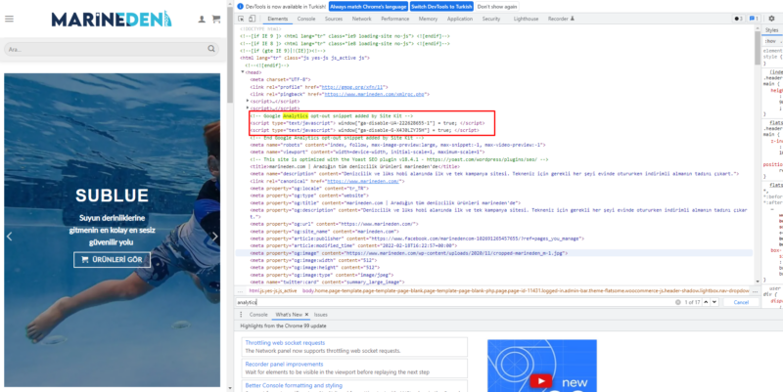Open the hamburger menu on Marineden site
Screen dimensions: 783x392
click(x=9, y=19)
